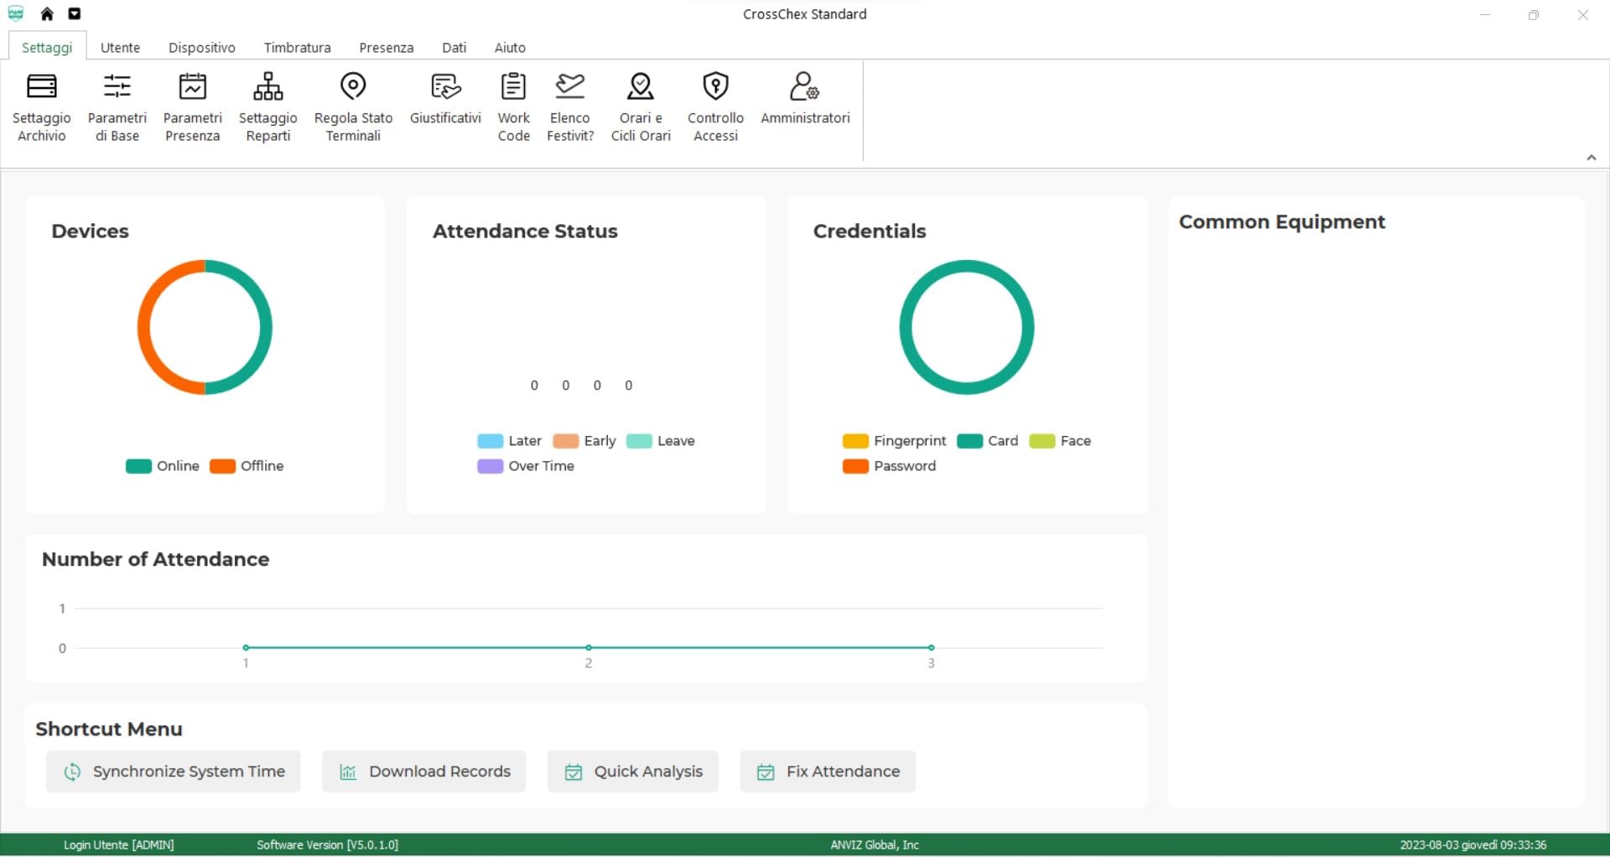Click Fix Attendance shortcut

click(x=828, y=771)
